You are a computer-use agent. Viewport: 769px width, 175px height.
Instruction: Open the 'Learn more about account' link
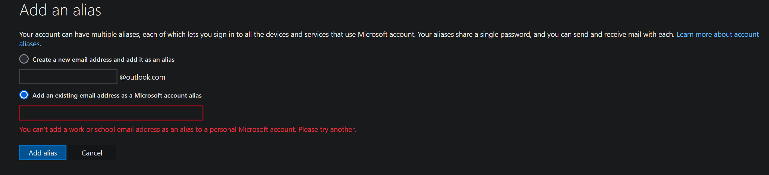point(717,34)
